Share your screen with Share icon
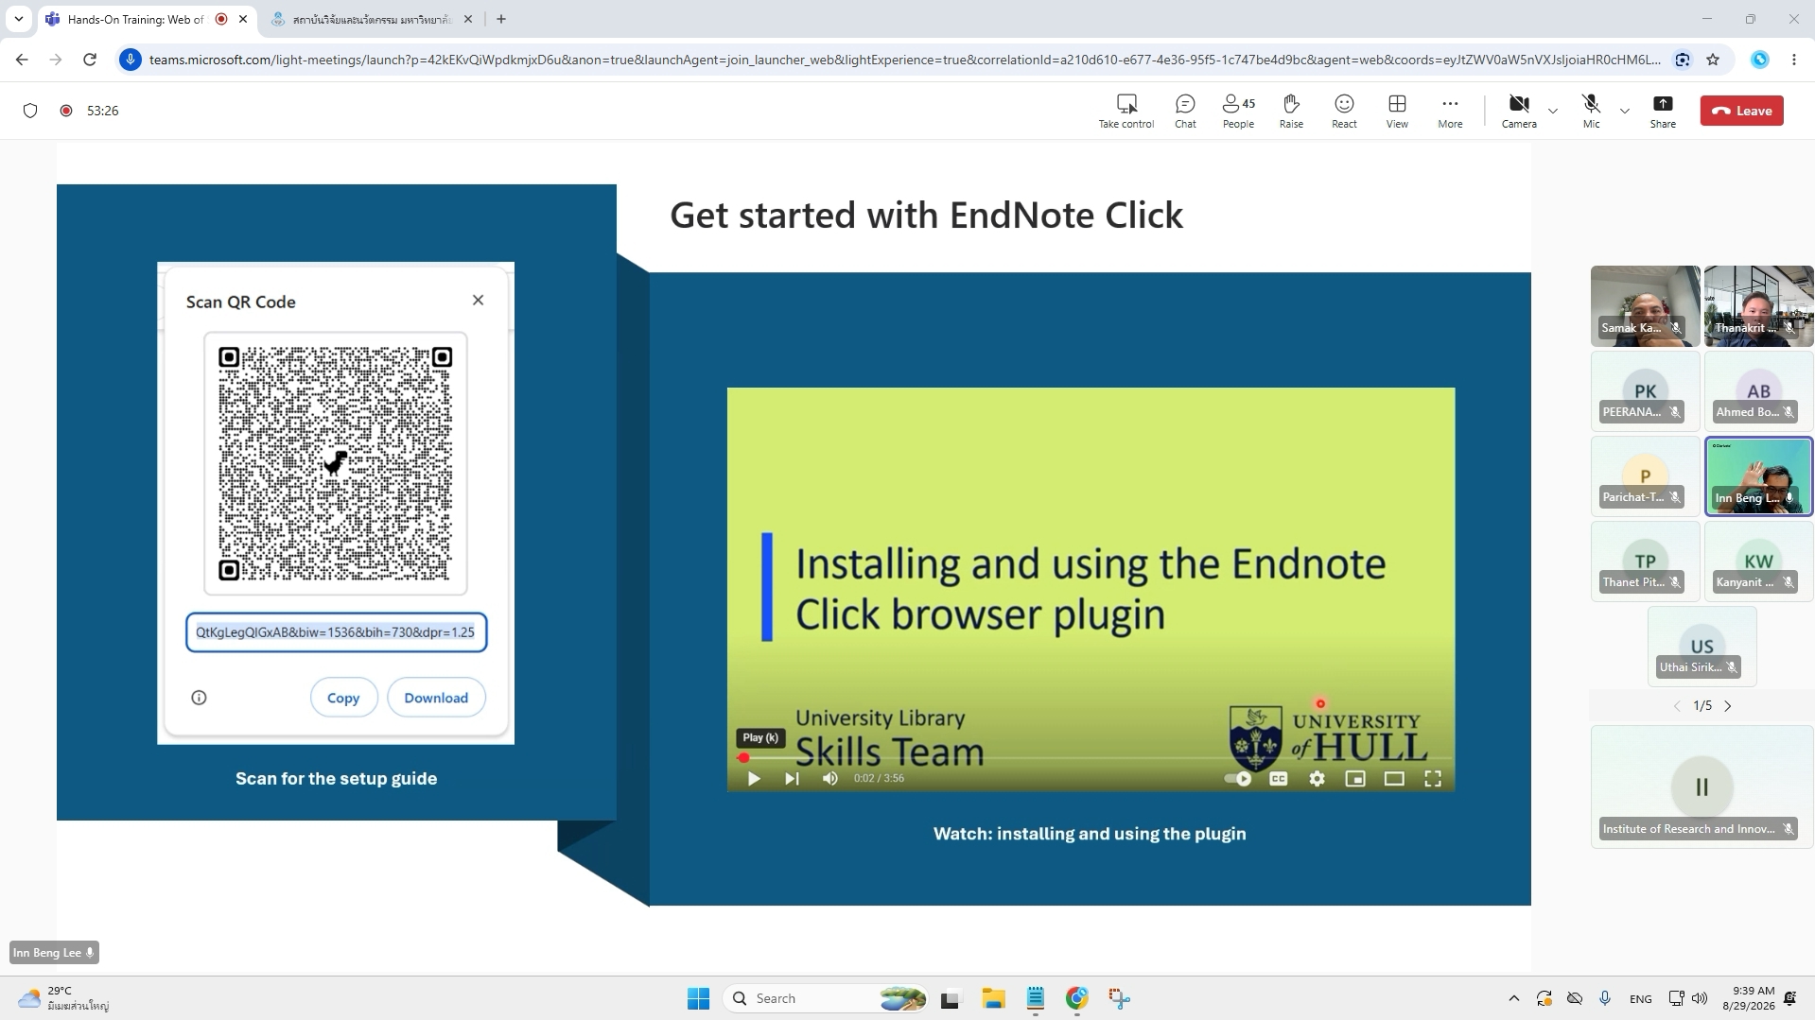Image resolution: width=1815 pixels, height=1020 pixels. (1663, 111)
